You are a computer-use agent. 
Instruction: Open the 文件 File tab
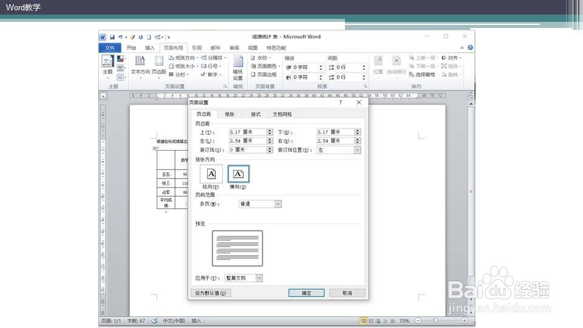click(x=110, y=47)
